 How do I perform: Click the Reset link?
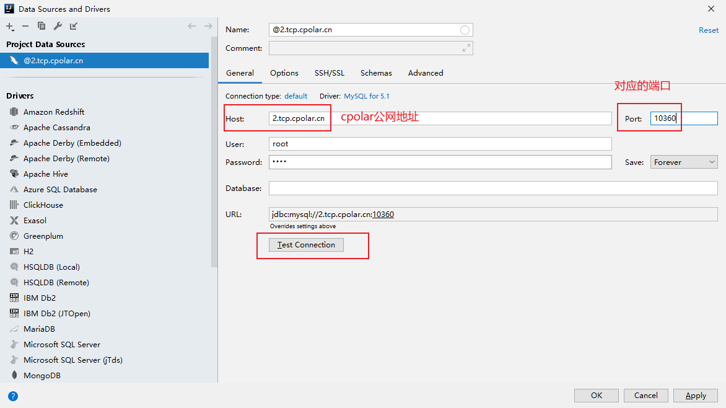point(709,30)
